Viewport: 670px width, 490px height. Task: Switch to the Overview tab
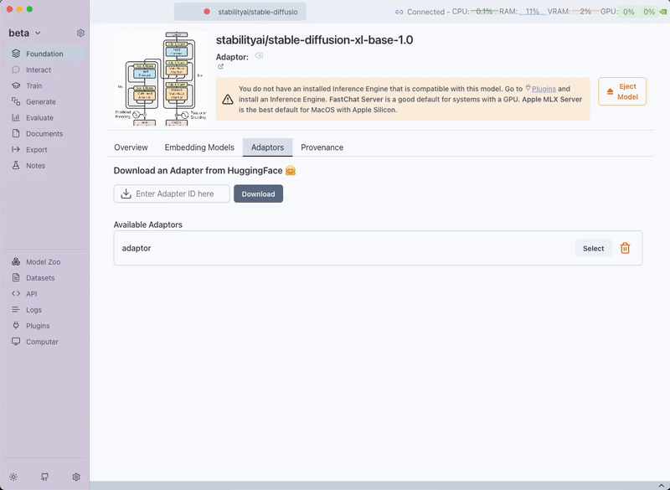pyautogui.click(x=131, y=147)
